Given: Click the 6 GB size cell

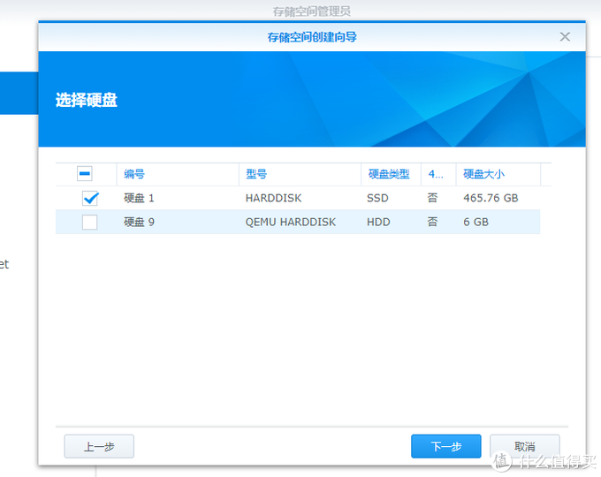Looking at the screenshot, I should tap(475, 222).
